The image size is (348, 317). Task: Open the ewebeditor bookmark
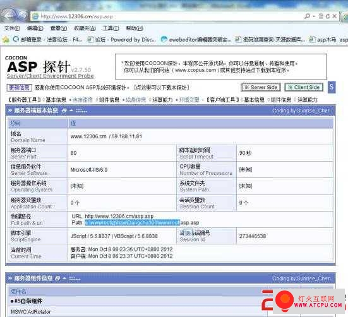196,40
